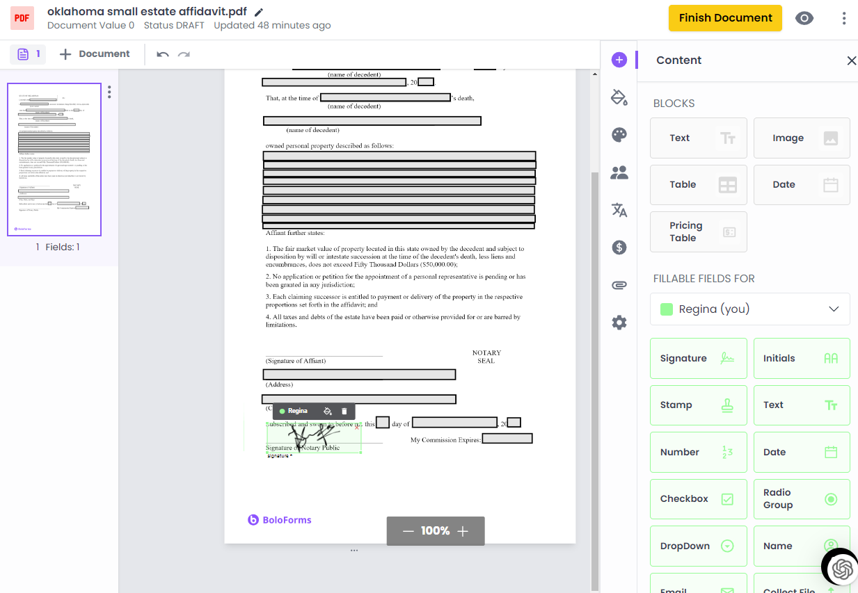Open the color palette theme panel
The height and width of the screenshot is (593, 858).
[x=619, y=135]
